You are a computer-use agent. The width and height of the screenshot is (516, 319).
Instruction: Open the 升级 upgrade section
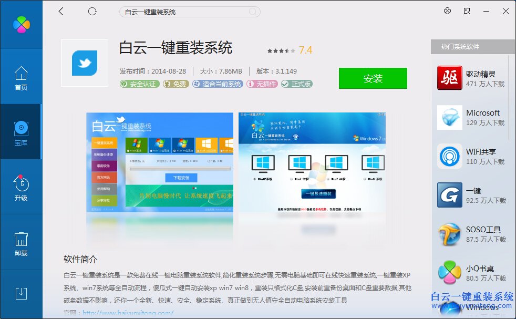pos(21,188)
